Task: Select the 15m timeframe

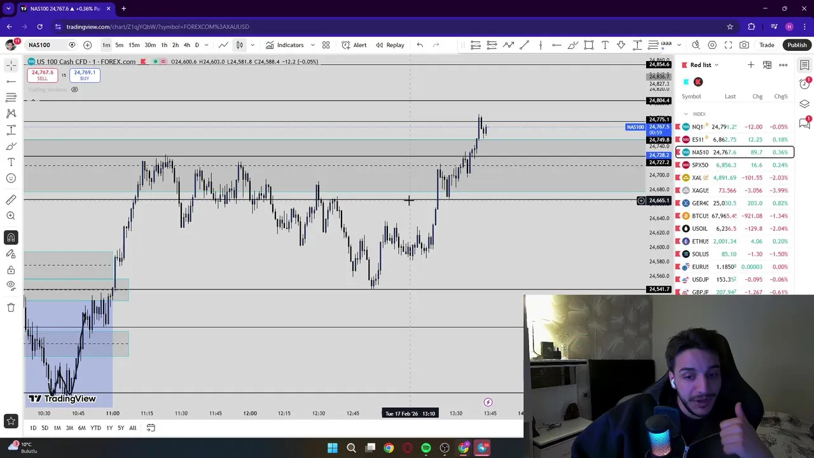Action: tap(134, 45)
